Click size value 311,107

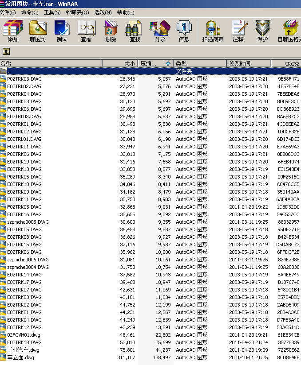(x=126, y=357)
